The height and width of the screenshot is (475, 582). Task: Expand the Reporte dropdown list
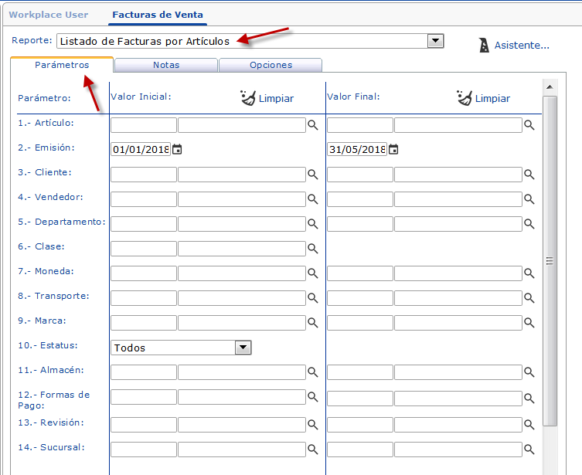436,41
